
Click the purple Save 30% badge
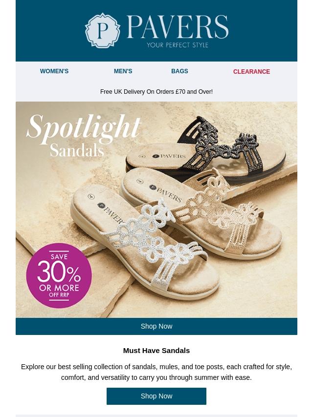click(59, 275)
